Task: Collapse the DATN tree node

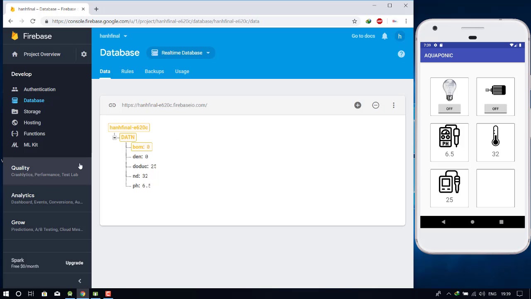Action: pos(114,137)
